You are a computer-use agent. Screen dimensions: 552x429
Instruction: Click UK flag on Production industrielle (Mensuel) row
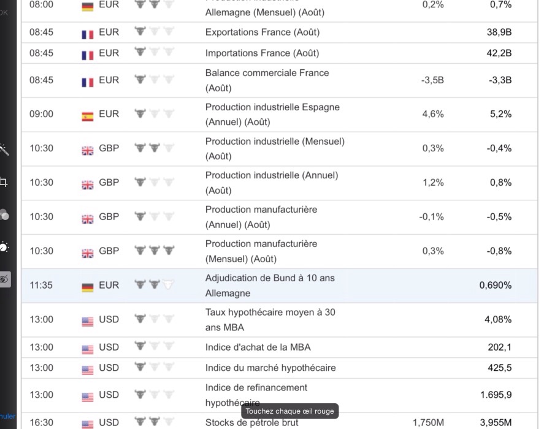(x=88, y=149)
